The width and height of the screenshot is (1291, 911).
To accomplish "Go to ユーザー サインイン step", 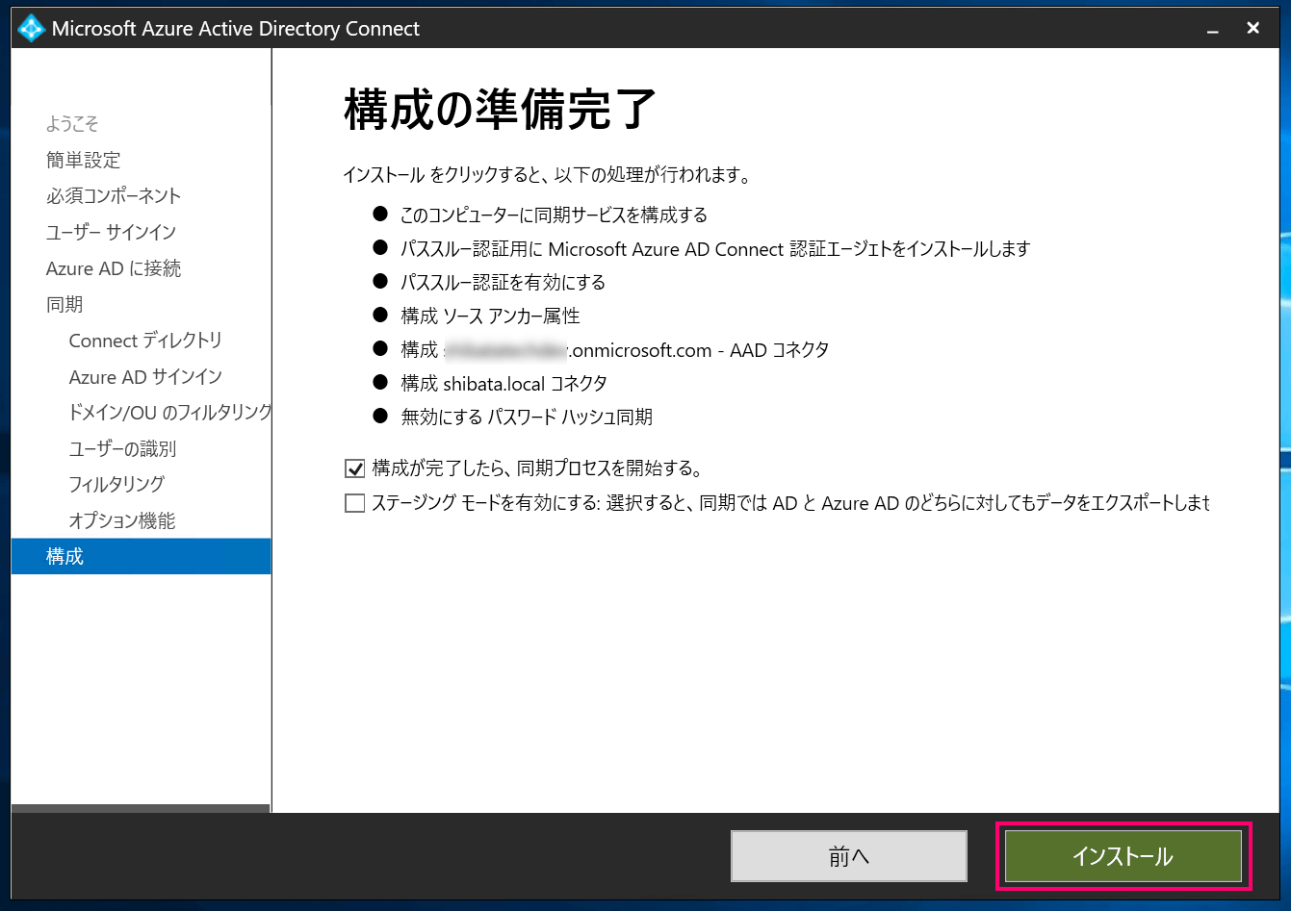I will pyautogui.click(x=111, y=232).
